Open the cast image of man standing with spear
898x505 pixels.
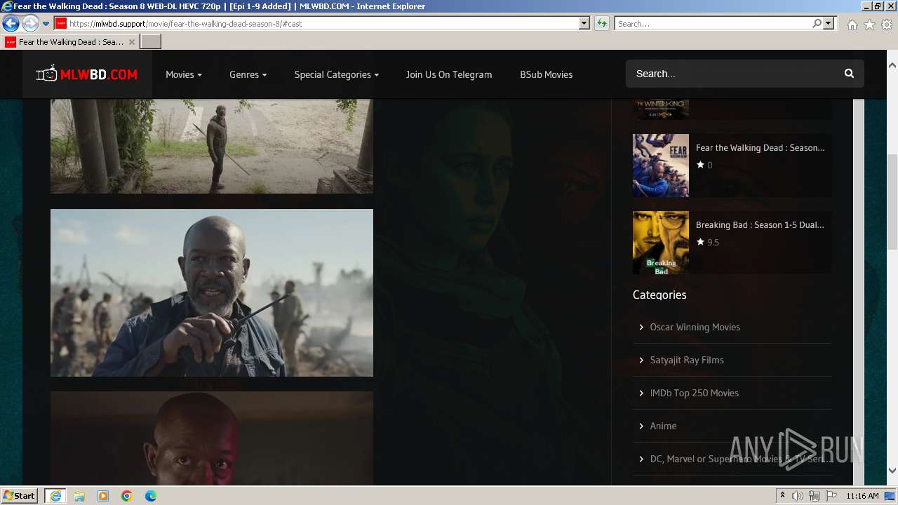(x=212, y=146)
